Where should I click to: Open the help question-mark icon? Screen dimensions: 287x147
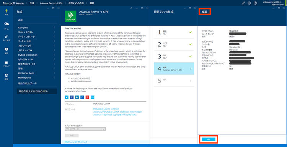[255, 3]
